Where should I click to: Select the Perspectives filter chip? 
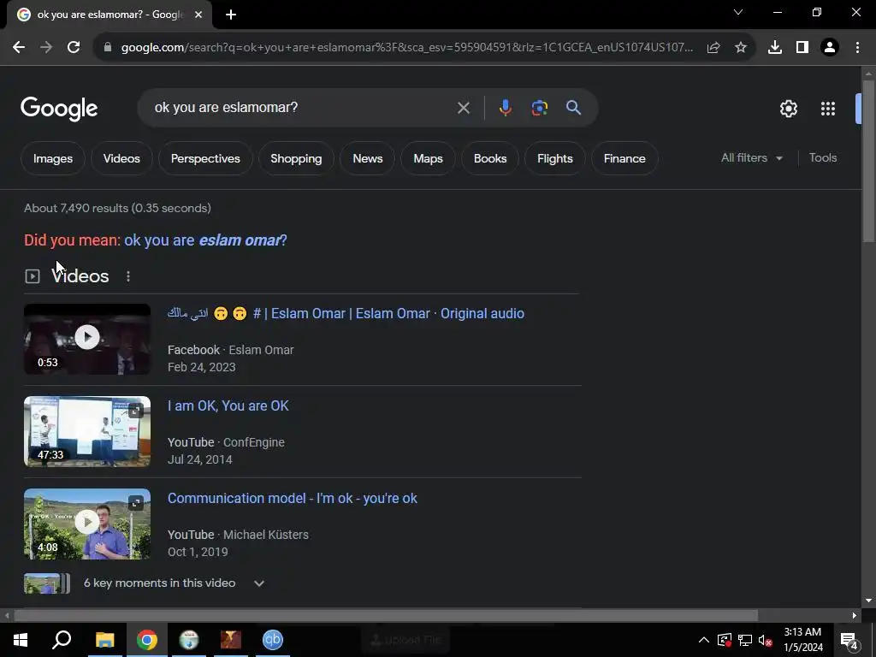tap(205, 158)
